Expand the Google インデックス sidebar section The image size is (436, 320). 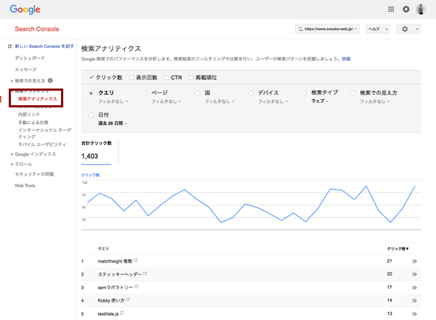[x=36, y=155]
